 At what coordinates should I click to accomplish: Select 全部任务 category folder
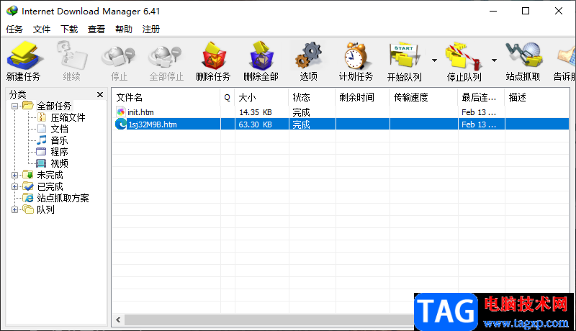click(x=54, y=106)
